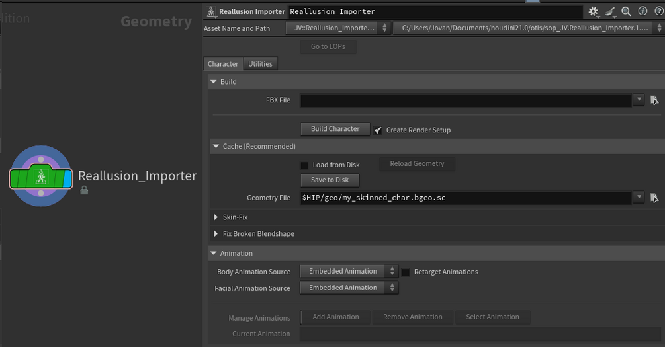Open Facial Animation Source dropdown

coord(349,288)
